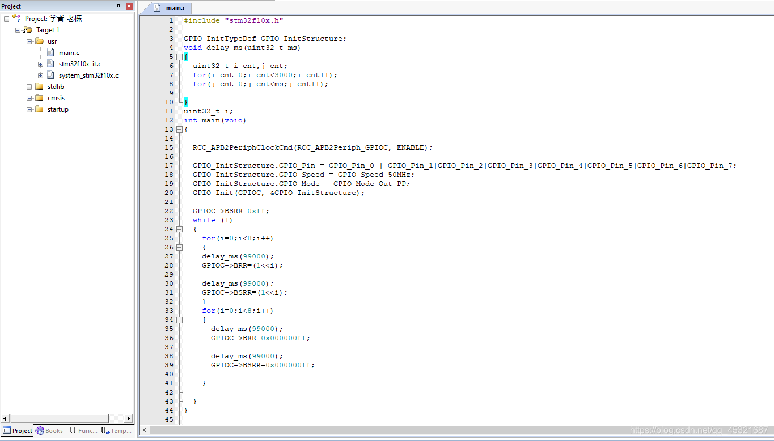Click the stdlib folder icon
The width and height of the screenshot is (774, 441).
(39, 87)
